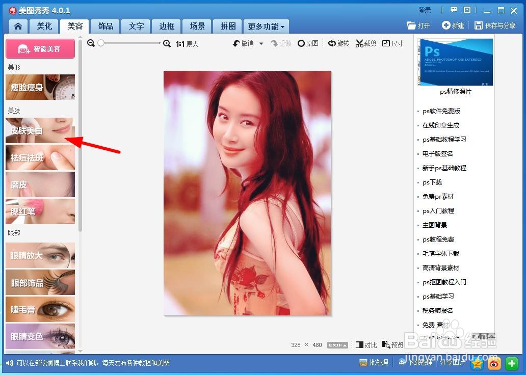This screenshot has height=375, width=526.
Task: Click the 税务师报名 link
Action: click(x=437, y=311)
